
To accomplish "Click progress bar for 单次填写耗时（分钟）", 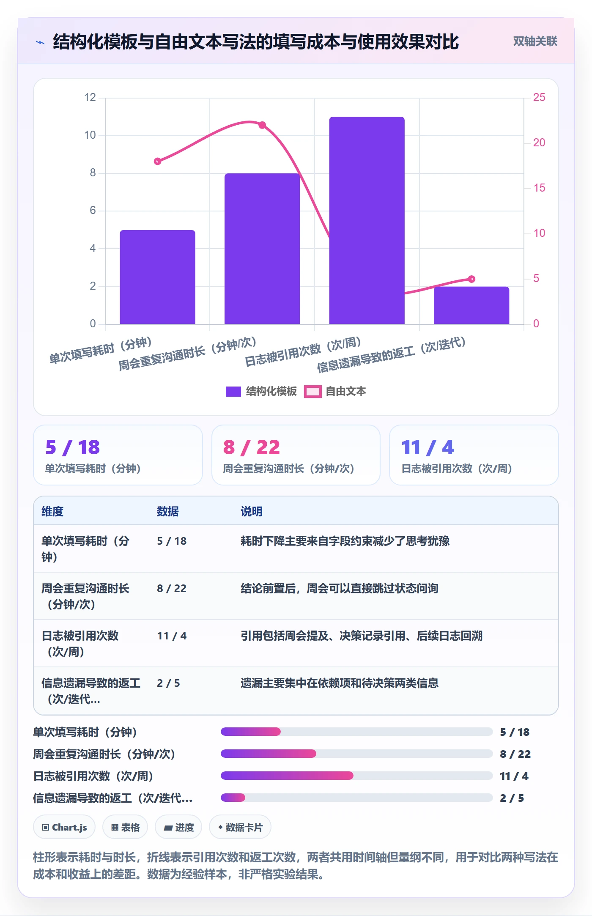I will coord(356,732).
